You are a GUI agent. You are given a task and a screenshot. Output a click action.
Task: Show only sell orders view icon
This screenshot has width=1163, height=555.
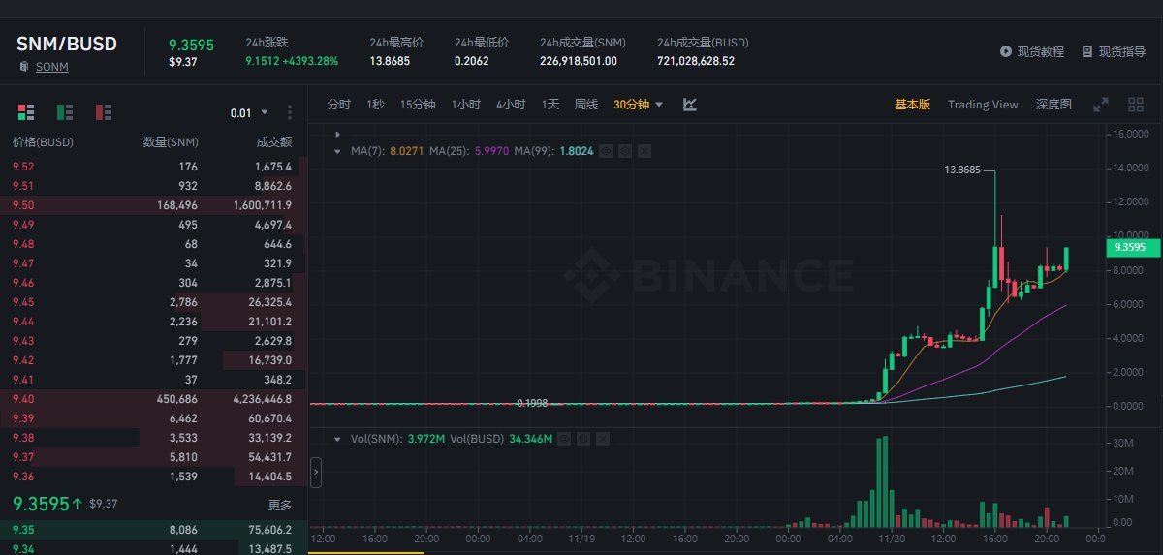[x=104, y=112]
